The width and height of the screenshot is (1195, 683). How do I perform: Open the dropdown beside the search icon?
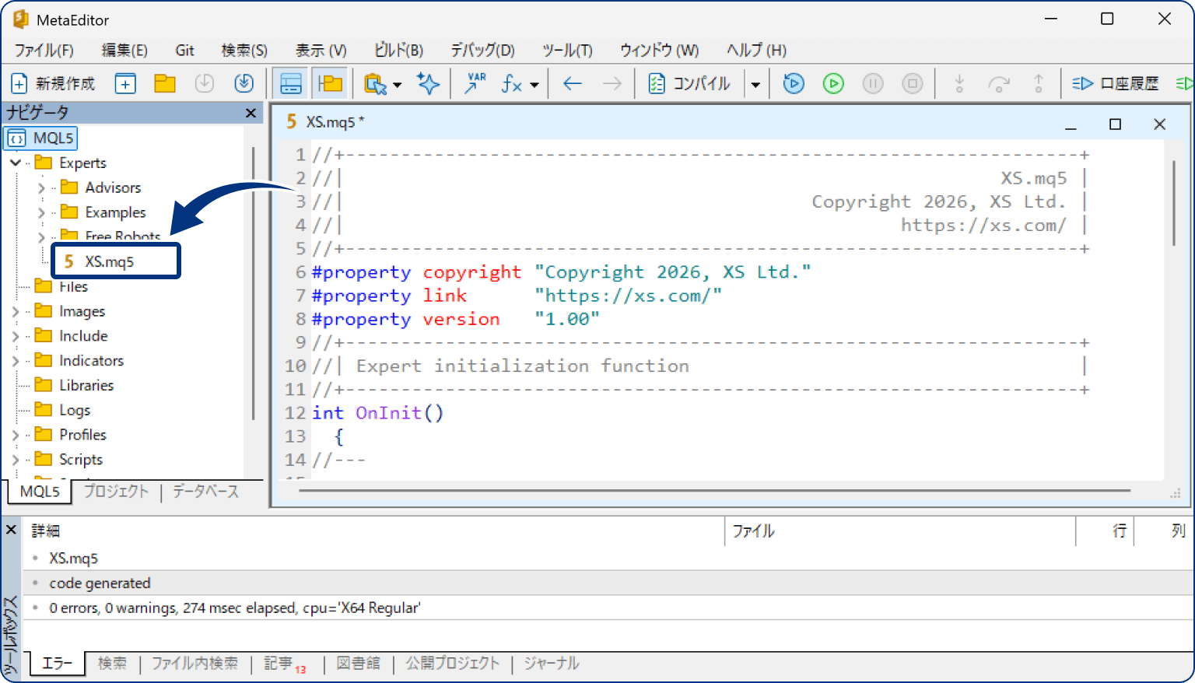tap(398, 84)
